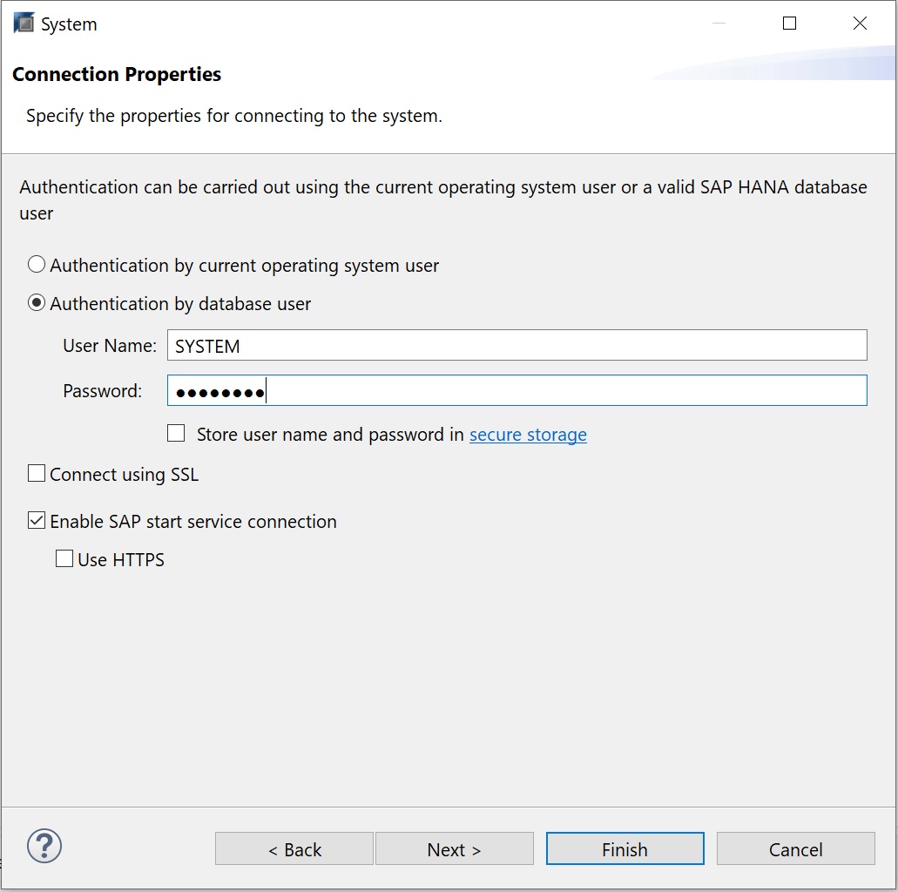Maximize the System dialog window

click(x=789, y=24)
